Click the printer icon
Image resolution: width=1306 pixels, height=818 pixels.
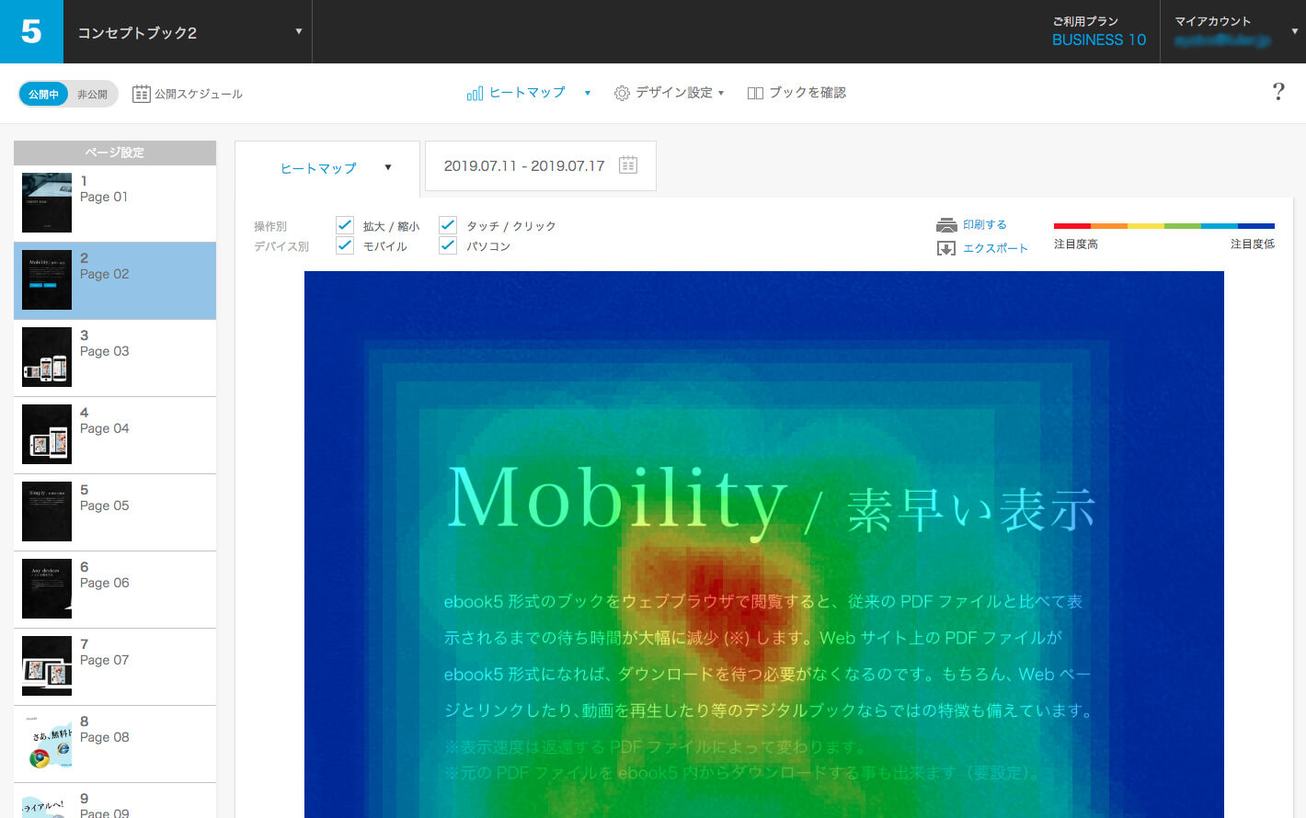(x=946, y=225)
